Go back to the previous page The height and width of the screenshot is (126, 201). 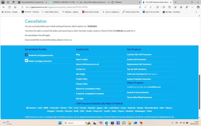(4, 7)
